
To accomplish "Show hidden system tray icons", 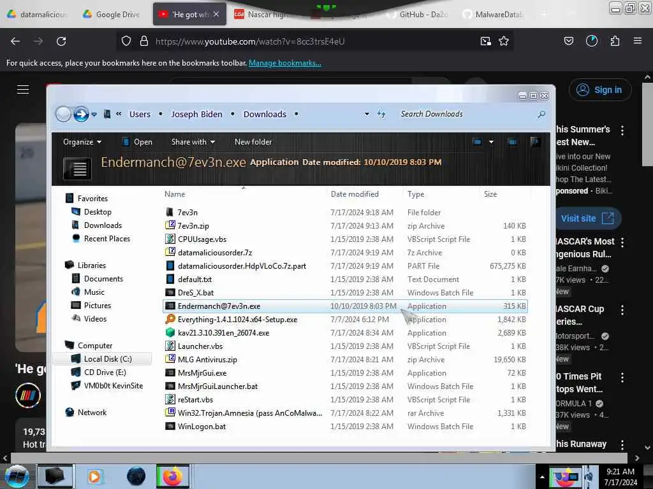I will [542, 477].
